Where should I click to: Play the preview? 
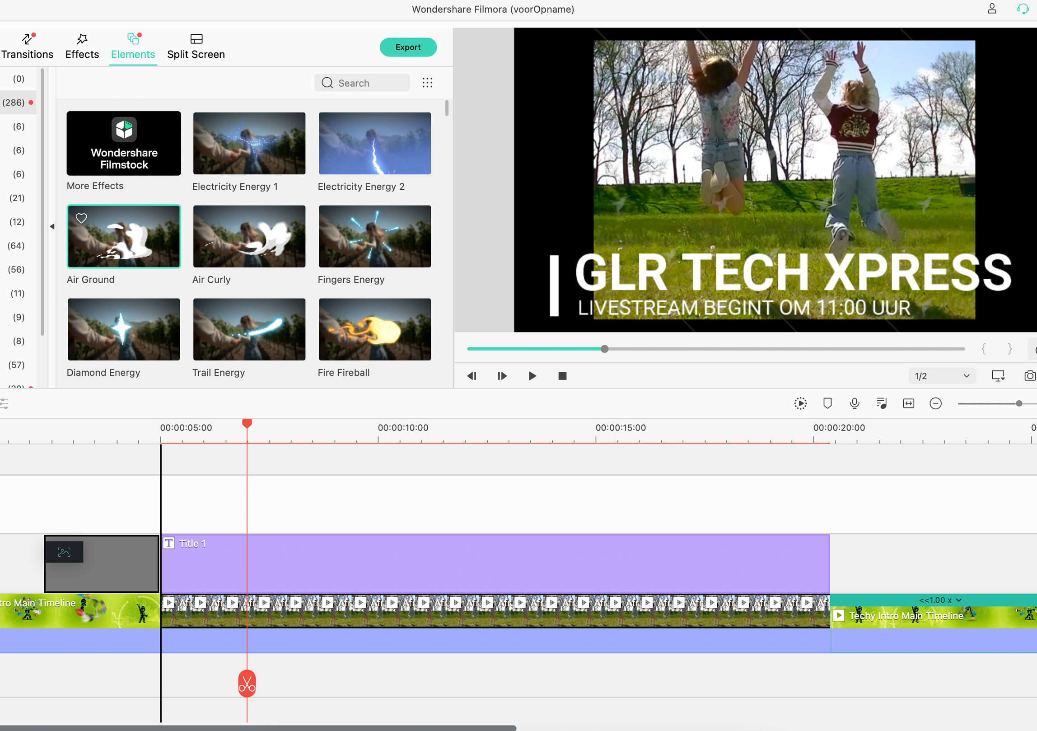(x=532, y=376)
